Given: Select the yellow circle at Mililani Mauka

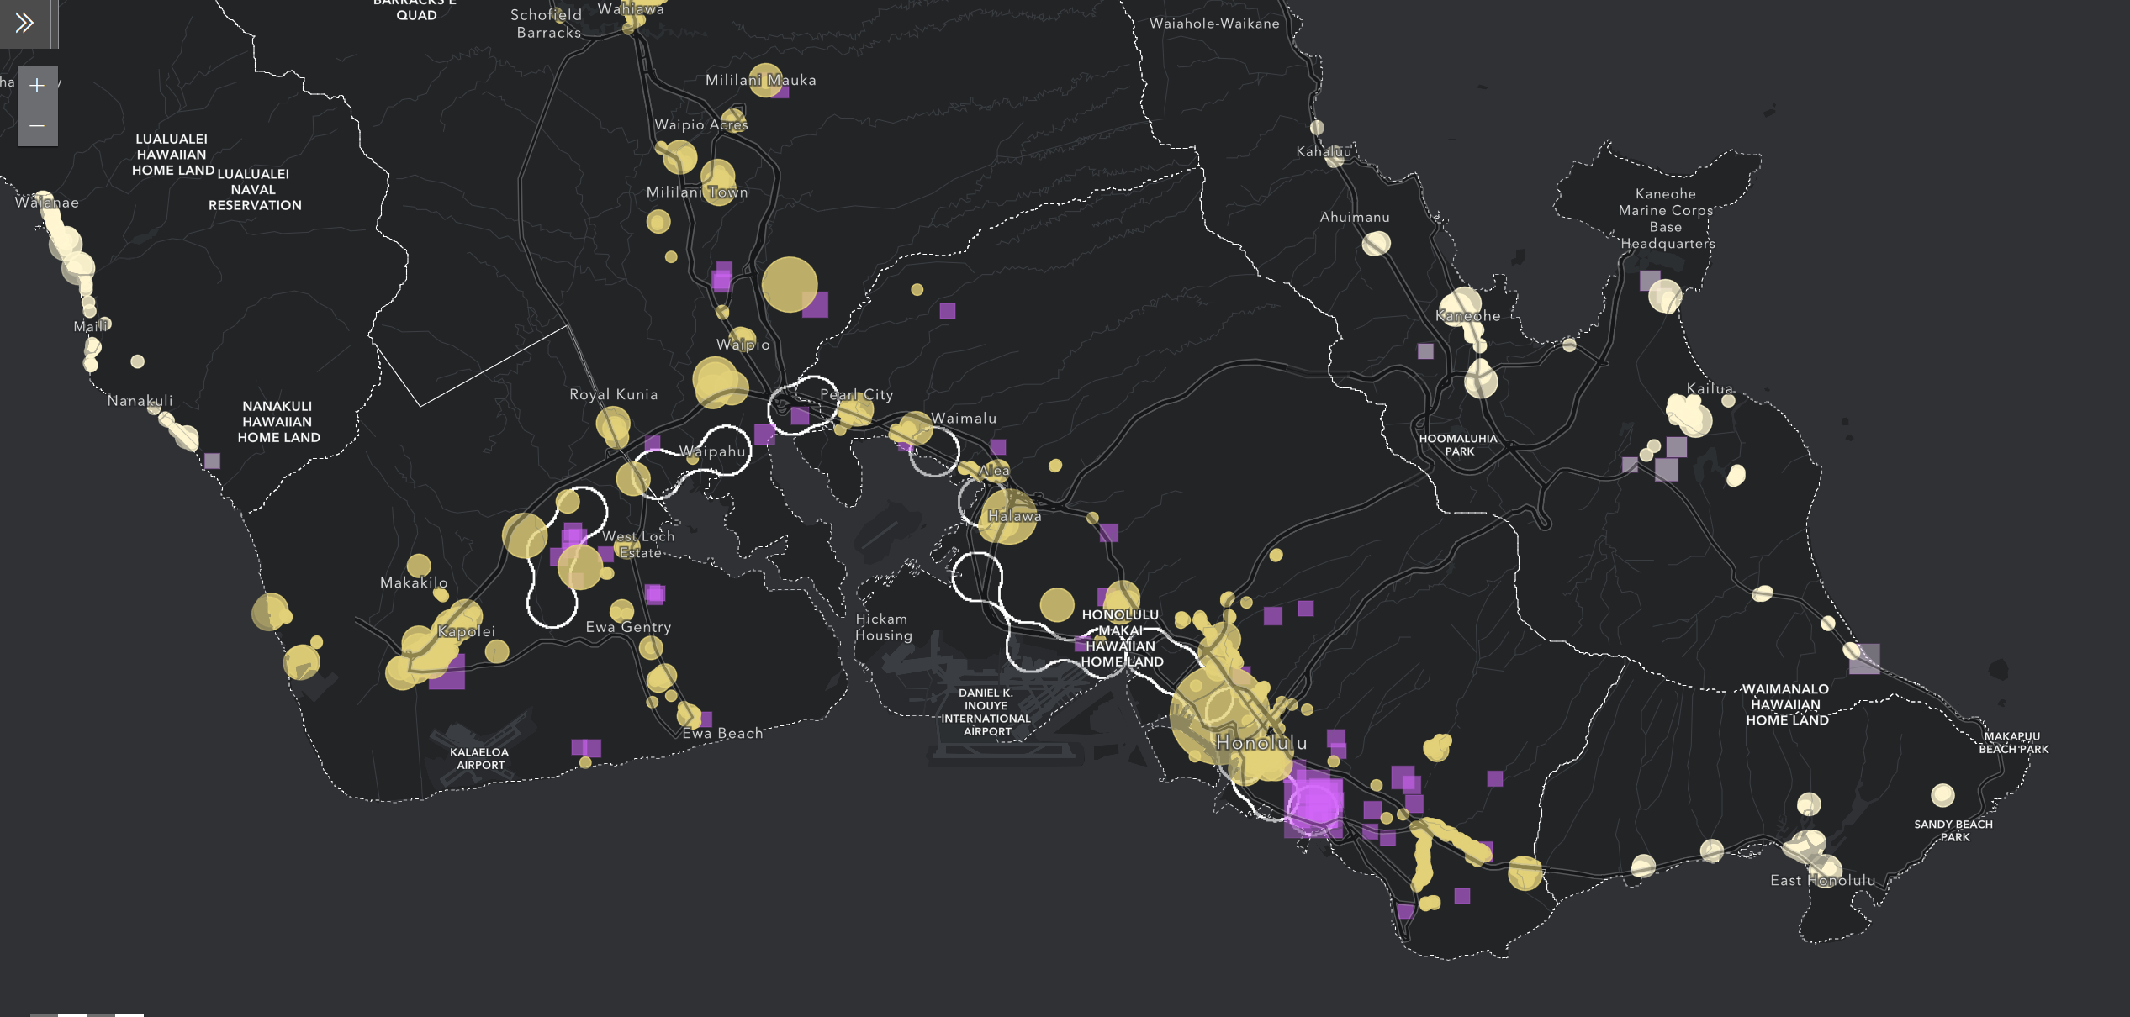Looking at the screenshot, I should point(765,80).
